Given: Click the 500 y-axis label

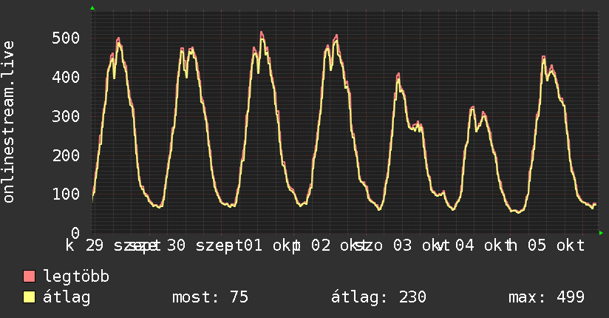Looking at the screenshot, I should click(66, 38).
